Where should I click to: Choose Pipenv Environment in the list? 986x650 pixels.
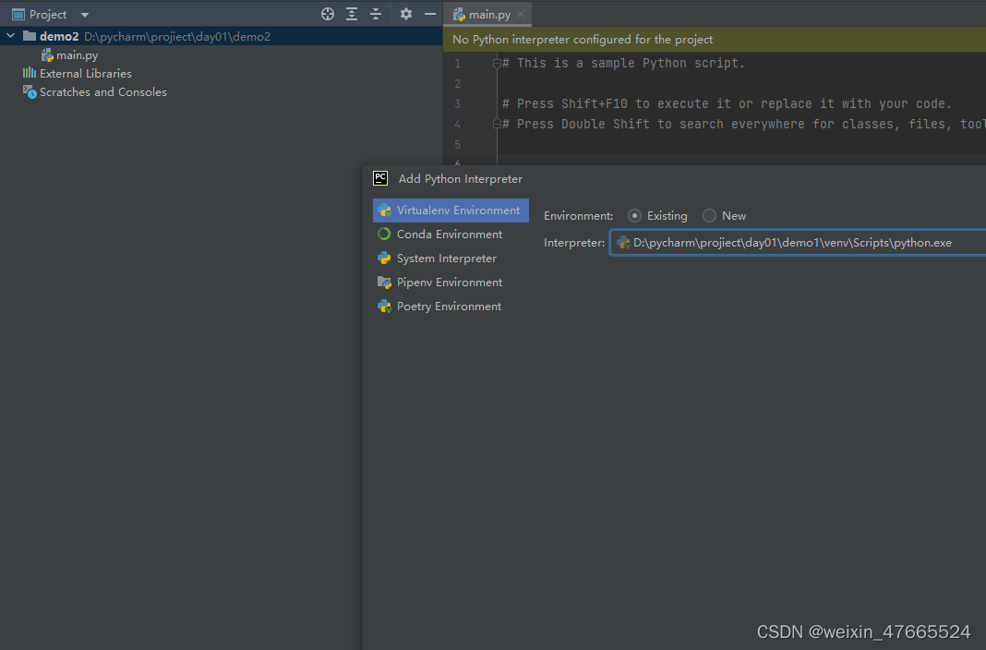(x=451, y=283)
